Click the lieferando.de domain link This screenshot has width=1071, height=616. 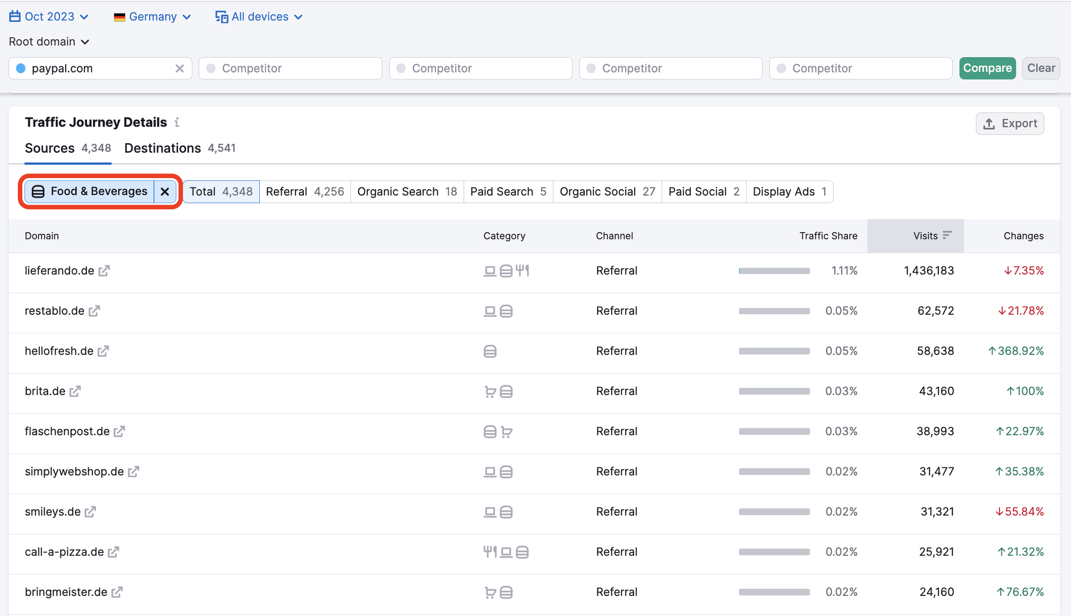click(x=59, y=271)
